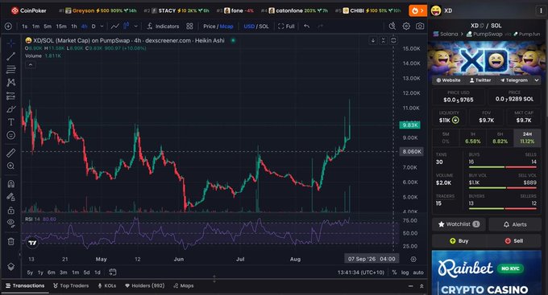Viewport: 548px width, 295px height.
Task: Remove drawings with the trash icon
Action: click(x=10, y=241)
